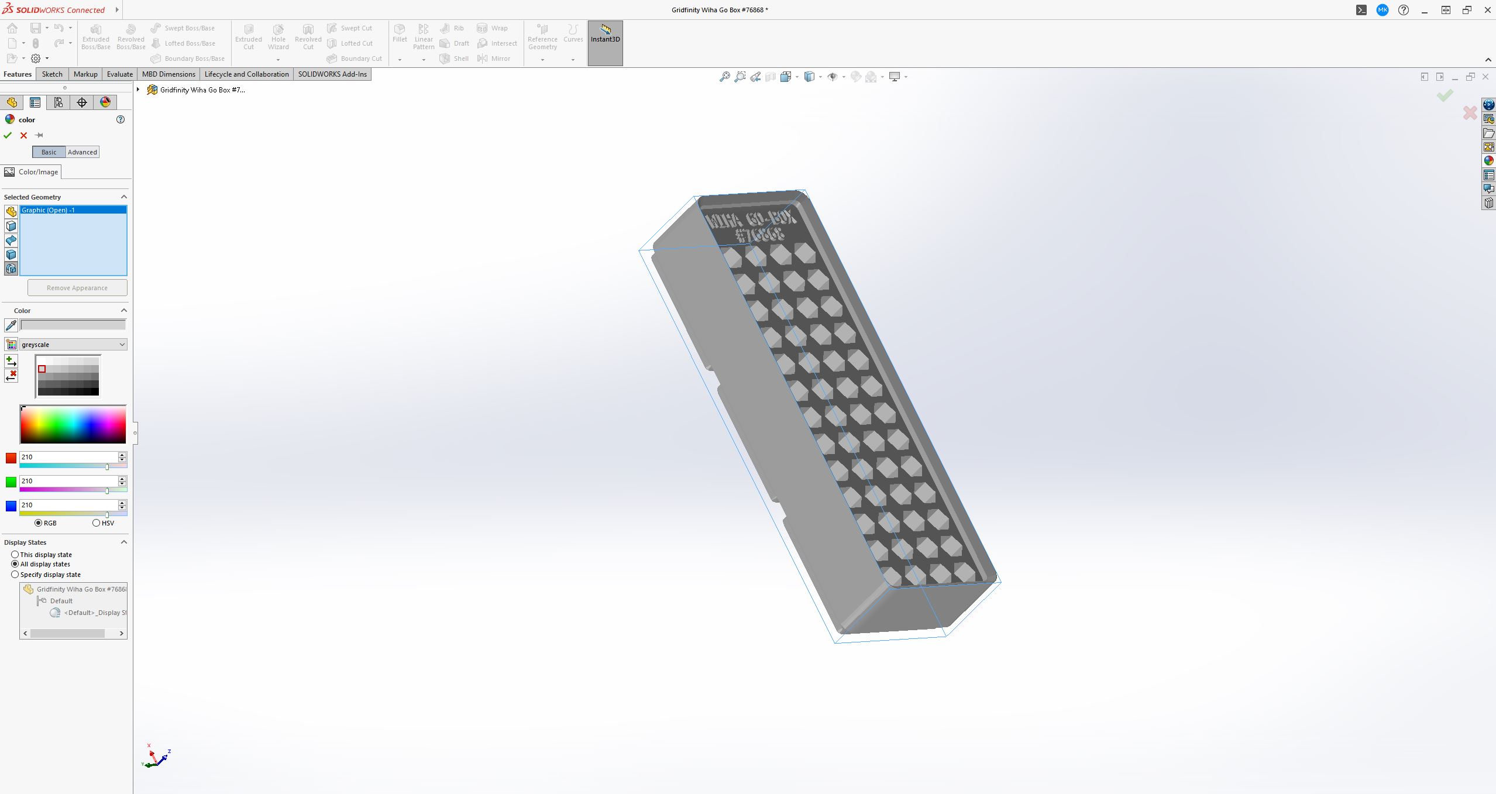Remove selected swatch color icon
Viewport: 1496px width, 794px height.
tap(11, 376)
